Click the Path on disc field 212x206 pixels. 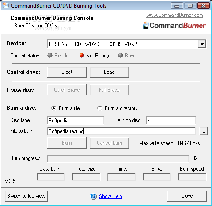pyautogui.click(x=171, y=120)
